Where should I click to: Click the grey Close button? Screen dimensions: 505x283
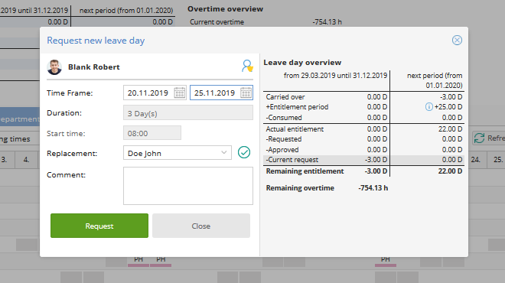pos(201,226)
